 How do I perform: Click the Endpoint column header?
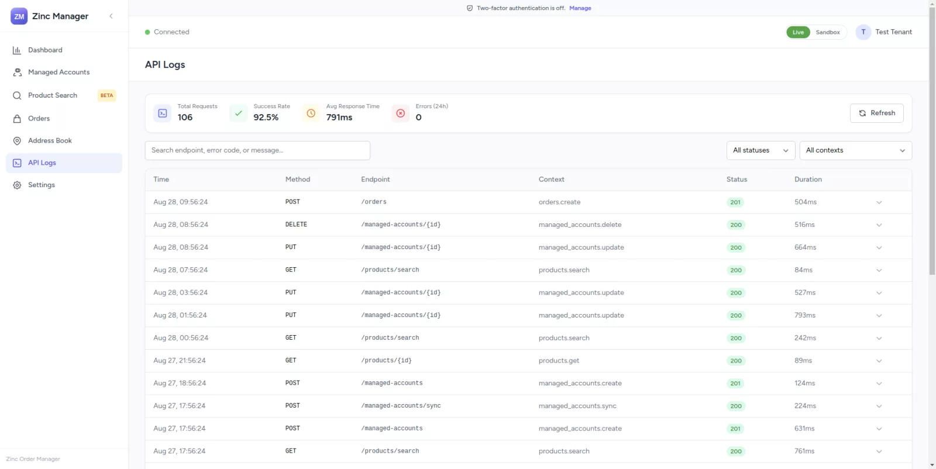coord(375,180)
